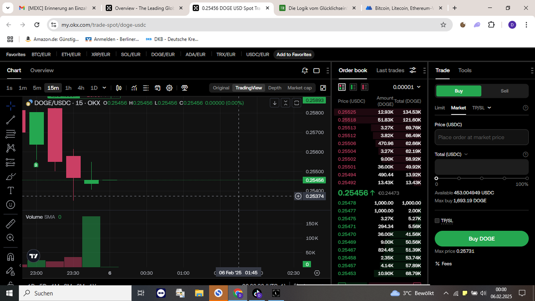
Task: Click the 100% point on amount slider
Action: pos(527,179)
